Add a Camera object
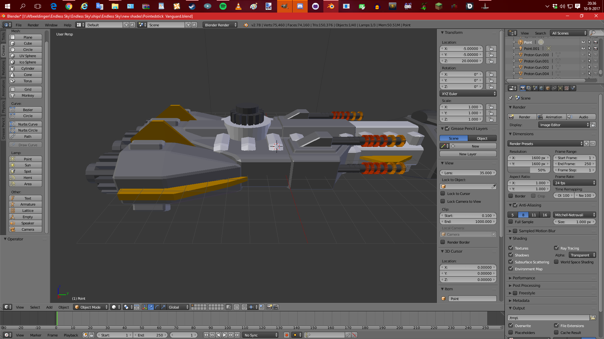The image size is (604, 339). [27, 229]
